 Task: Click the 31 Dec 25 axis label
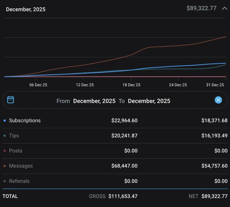tap(215, 85)
